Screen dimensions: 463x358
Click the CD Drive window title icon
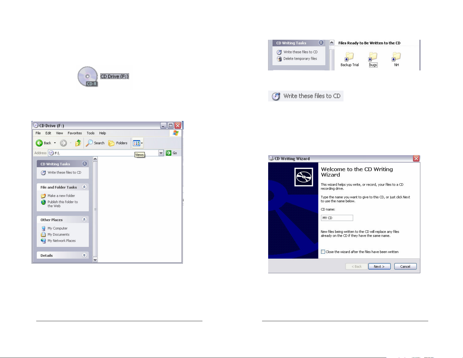click(36, 125)
